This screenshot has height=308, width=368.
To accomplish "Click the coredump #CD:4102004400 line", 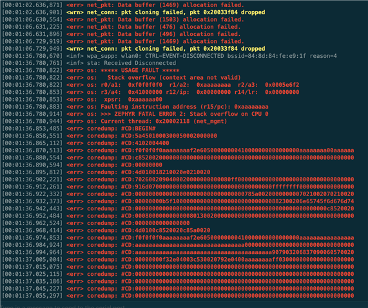I will pos(86,143).
